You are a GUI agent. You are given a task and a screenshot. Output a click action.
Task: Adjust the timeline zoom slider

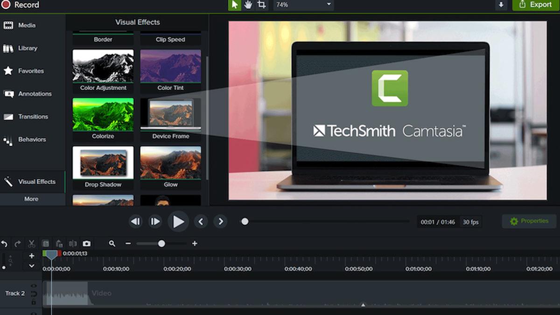pos(161,243)
